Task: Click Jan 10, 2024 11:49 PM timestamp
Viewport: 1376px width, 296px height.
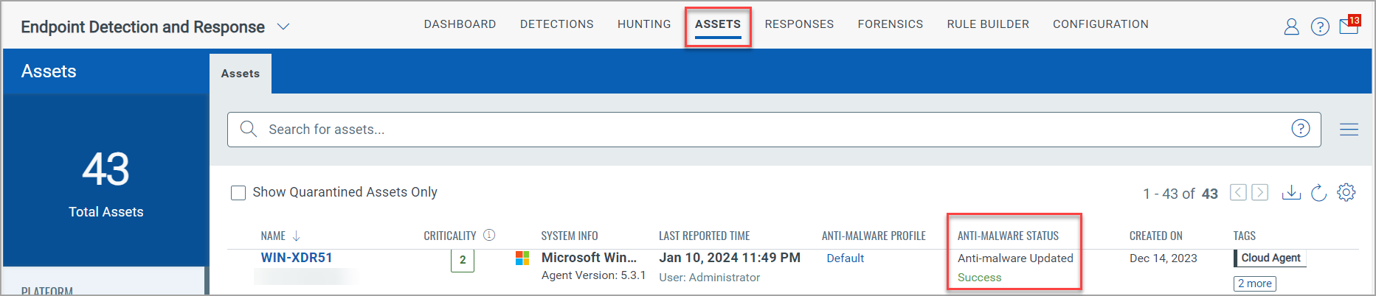Action: (x=730, y=258)
